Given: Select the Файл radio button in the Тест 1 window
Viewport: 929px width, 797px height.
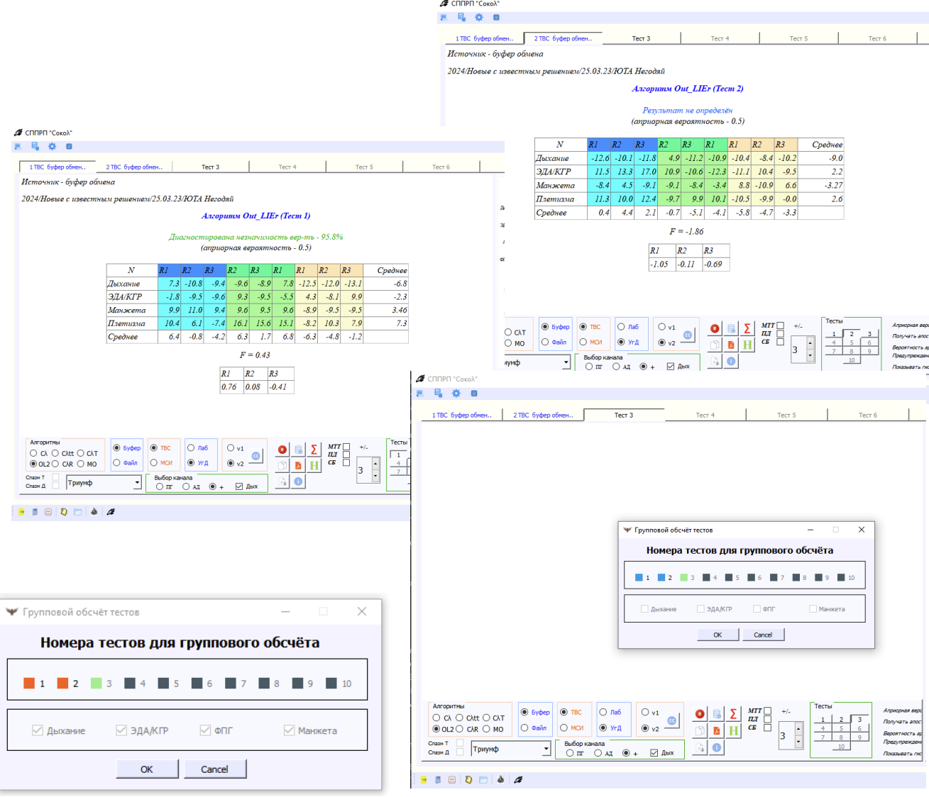Looking at the screenshot, I should click(x=117, y=463).
